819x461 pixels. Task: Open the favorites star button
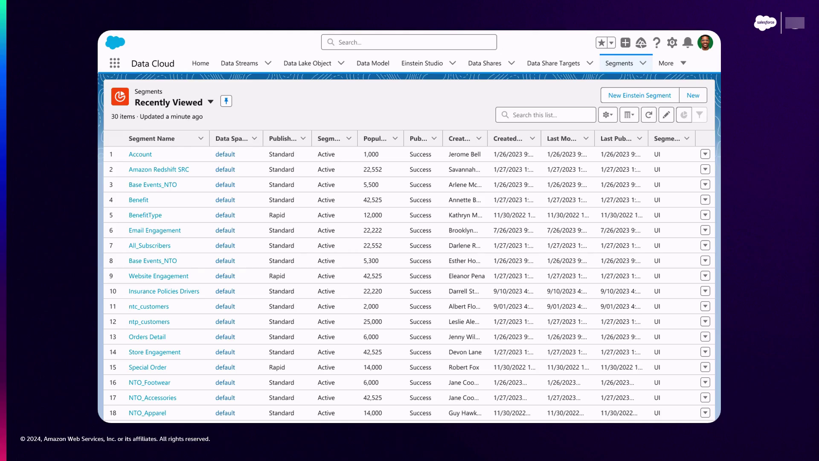[x=601, y=43]
